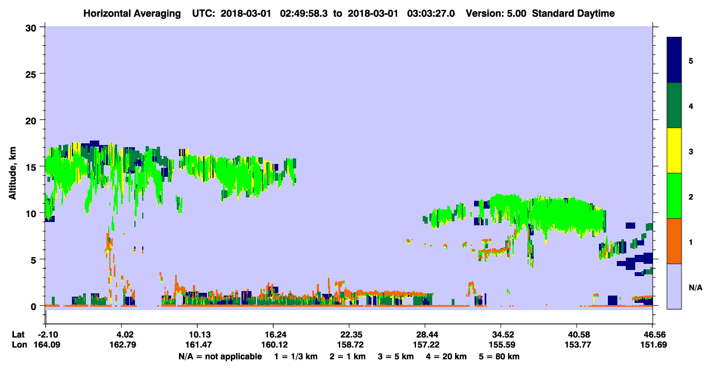Click the colorbar label '4'

pyautogui.click(x=691, y=105)
